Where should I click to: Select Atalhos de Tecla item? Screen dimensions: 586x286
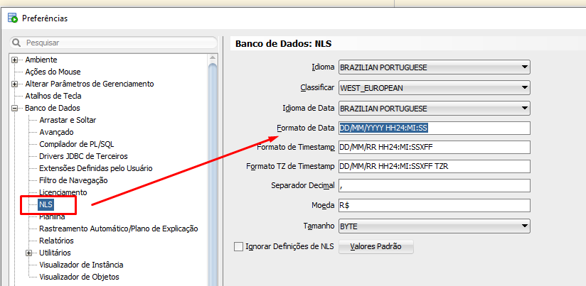(53, 96)
